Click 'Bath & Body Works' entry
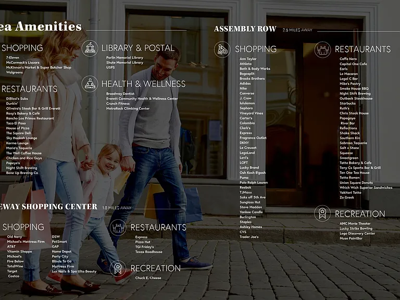 (x=255, y=69)
